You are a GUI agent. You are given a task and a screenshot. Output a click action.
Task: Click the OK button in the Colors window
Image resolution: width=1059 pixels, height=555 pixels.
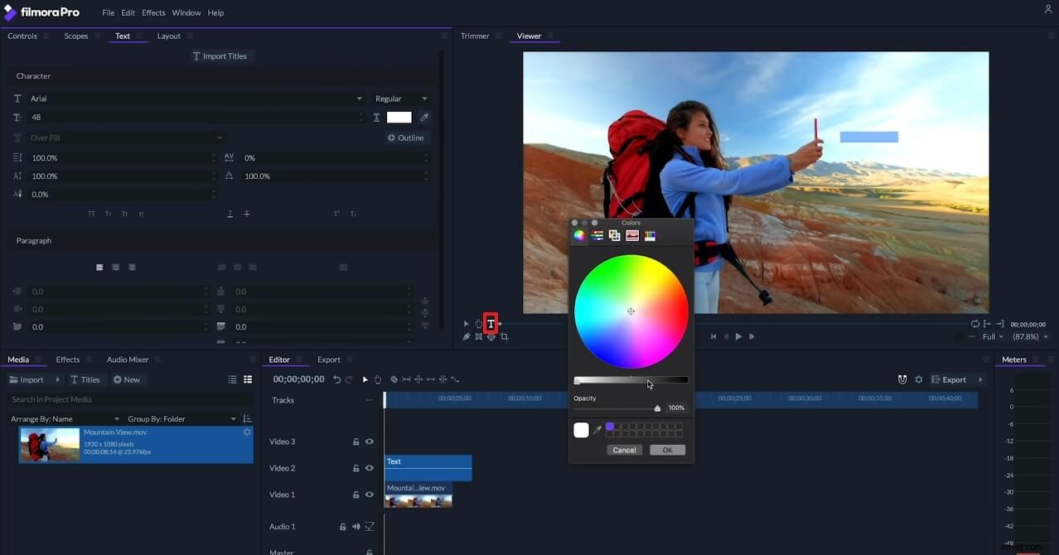(x=667, y=449)
